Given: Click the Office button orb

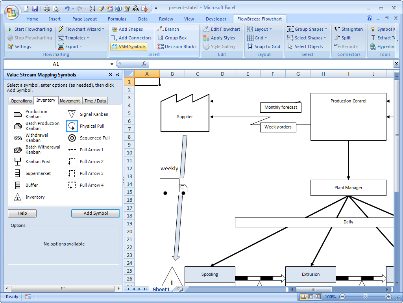Looking at the screenshot, I should click(x=11, y=12).
